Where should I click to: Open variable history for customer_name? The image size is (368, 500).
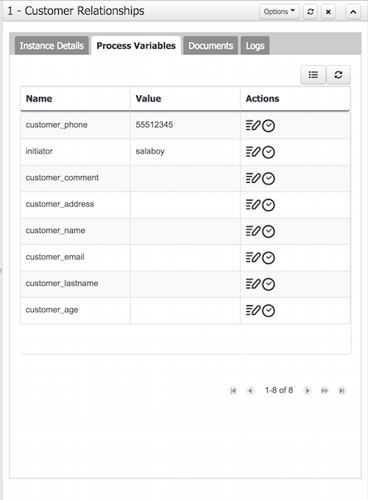click(x=269, y=232)
